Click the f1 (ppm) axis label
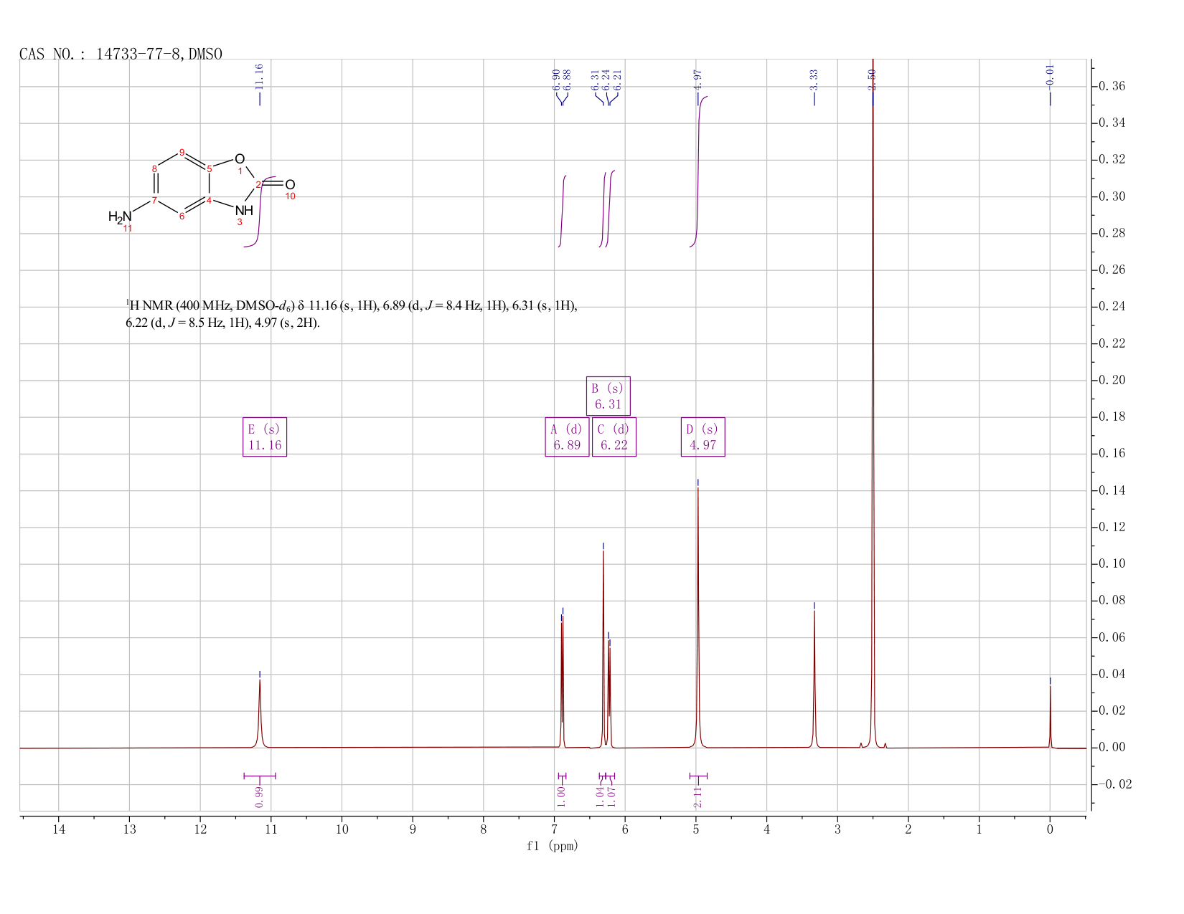Image resolution: width=1184 pixels, height=914 pixels. [553, 846]
